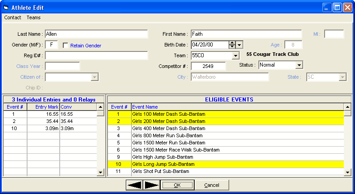Decrease birth date with down spinner arrow

[x=232, y=46]
